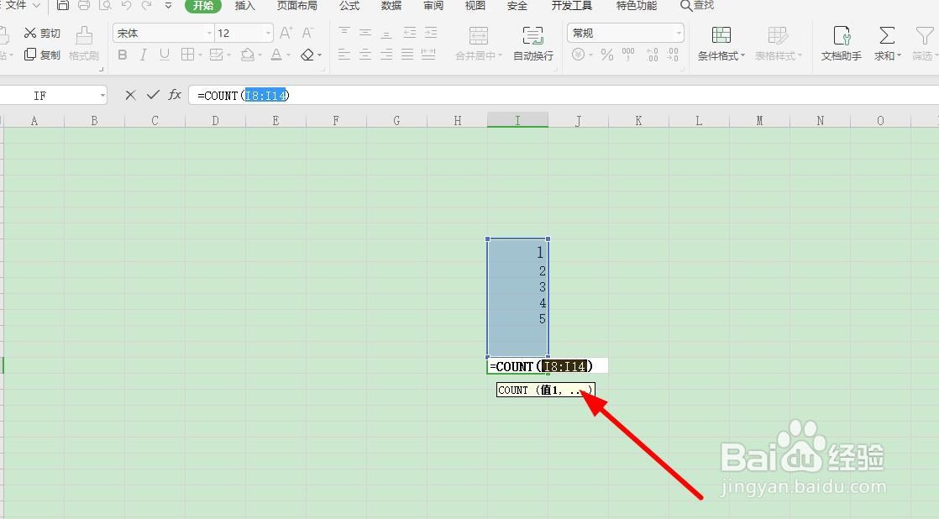The image size is (939, 519).
Task: Select column I header
Action: 517,120
